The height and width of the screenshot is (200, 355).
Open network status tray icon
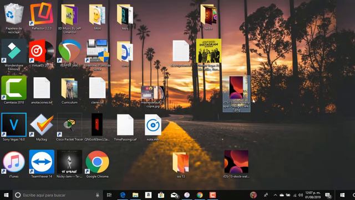tap(295, 195)
